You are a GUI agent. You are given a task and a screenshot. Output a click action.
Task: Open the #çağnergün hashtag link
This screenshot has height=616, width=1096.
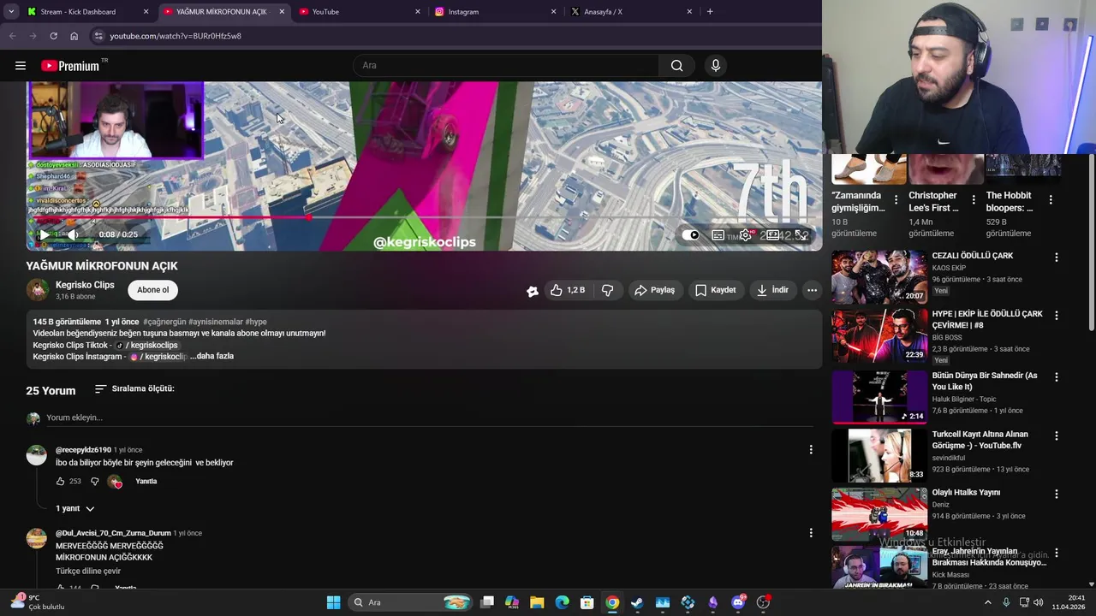point(164,323)
